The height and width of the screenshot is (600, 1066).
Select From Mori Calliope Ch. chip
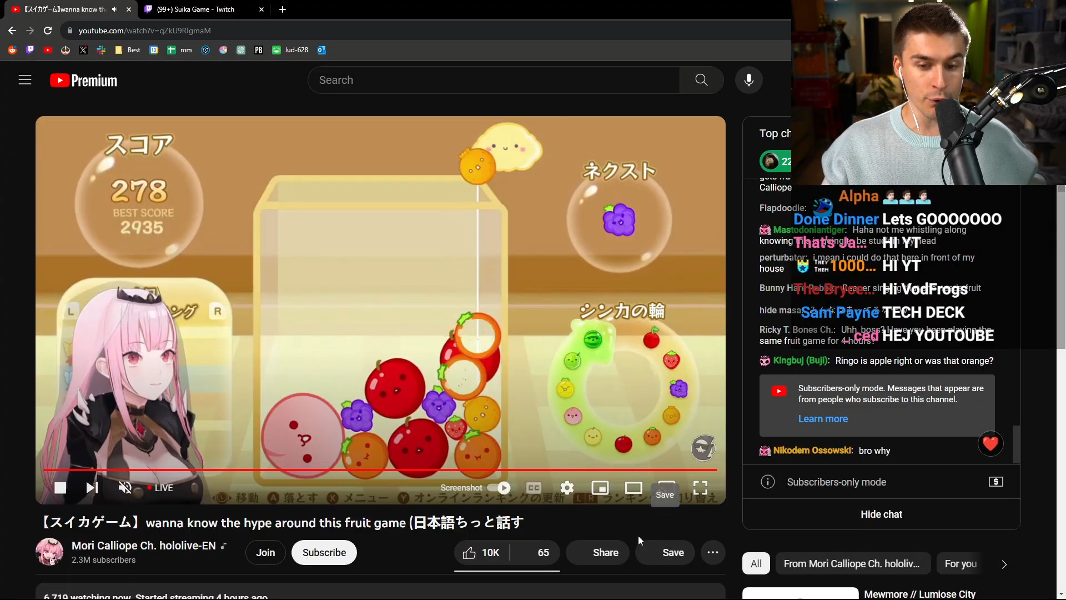(851, 564)
